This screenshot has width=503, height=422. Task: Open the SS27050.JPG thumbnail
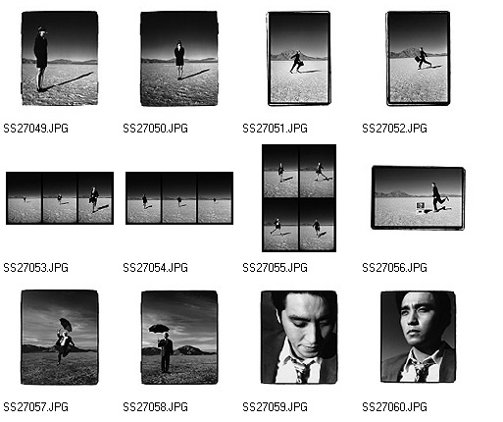179,59
